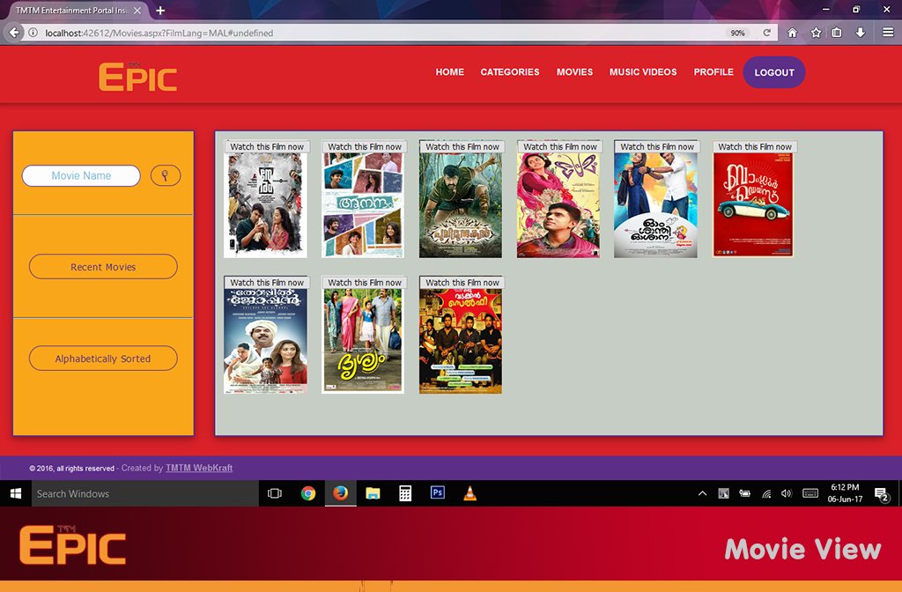Open the Om Shanti Oshana dancing couple poster

[x=655, y=205]
